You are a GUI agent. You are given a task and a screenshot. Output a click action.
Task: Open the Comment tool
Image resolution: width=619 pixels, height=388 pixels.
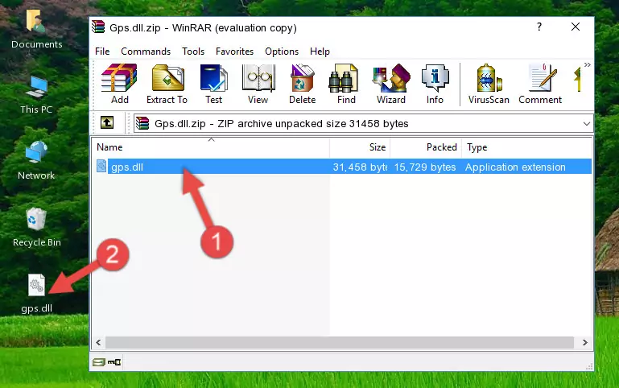tap(540, 84)
